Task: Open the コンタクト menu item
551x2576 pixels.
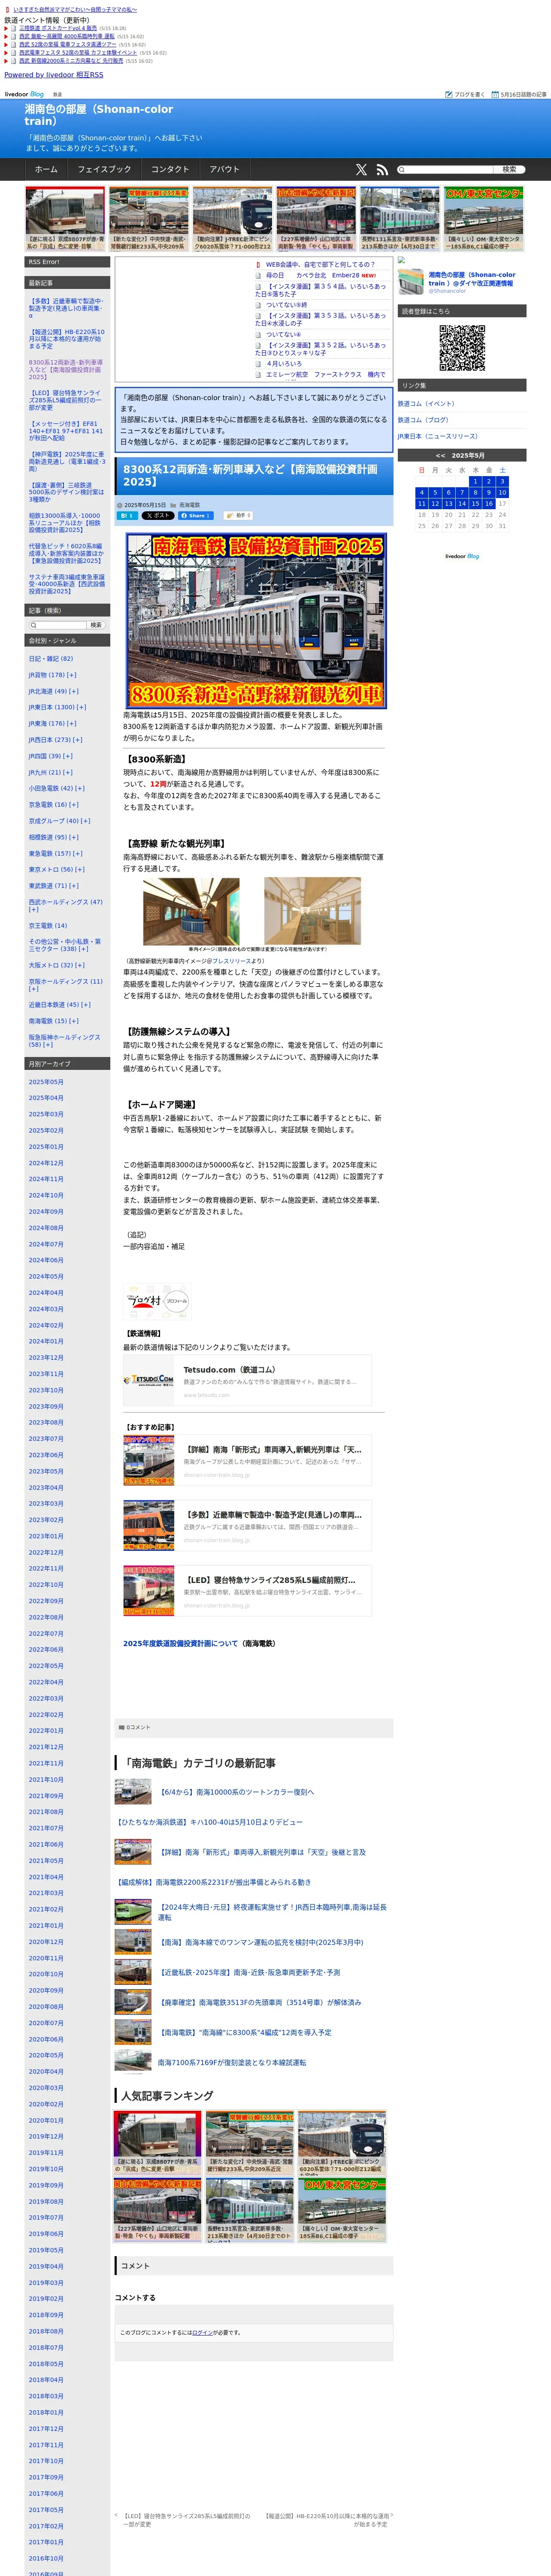Action: 170,170
